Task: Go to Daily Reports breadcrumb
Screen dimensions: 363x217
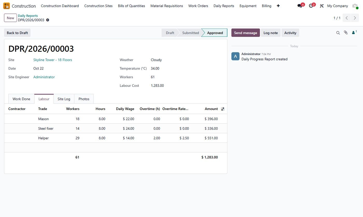Action: coord(28,16)
